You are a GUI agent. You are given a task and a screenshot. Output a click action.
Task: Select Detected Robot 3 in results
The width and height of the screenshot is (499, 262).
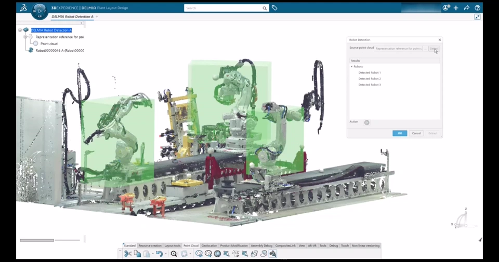click(x=370, y=85)
